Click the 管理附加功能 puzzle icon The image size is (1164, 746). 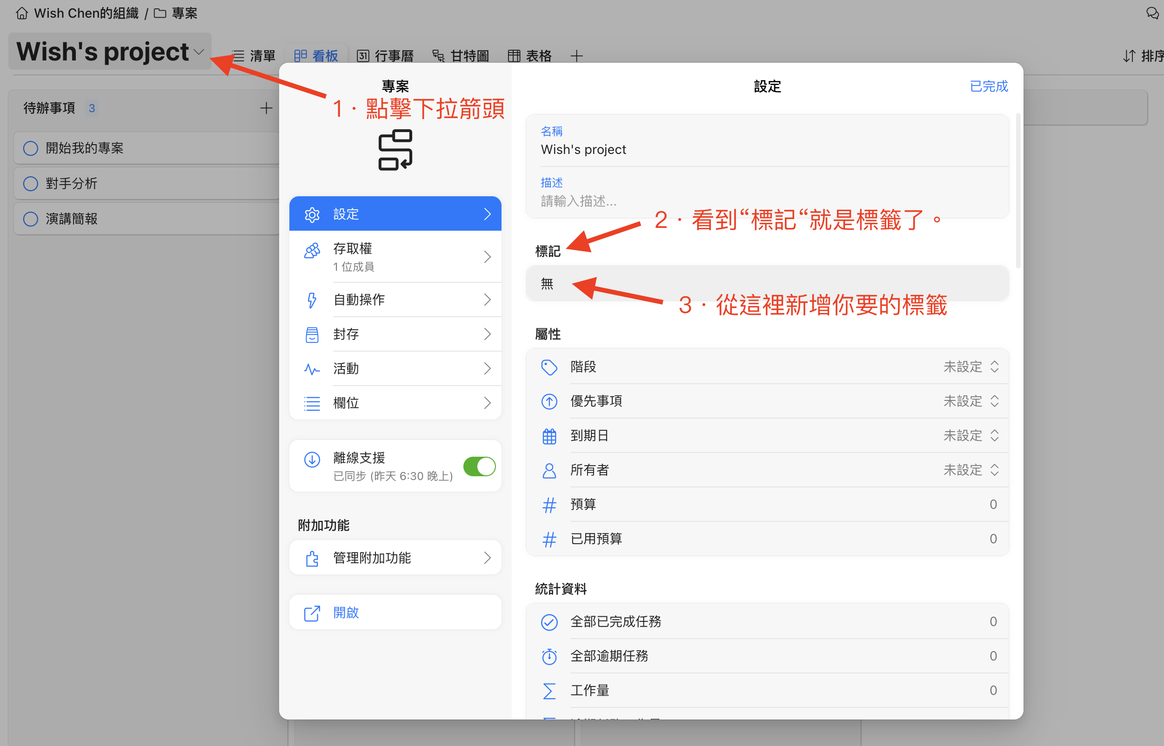point(312,558)
